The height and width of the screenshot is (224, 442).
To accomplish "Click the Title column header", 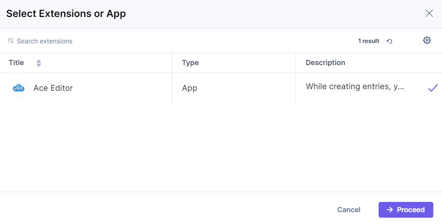I will (16, 63).
